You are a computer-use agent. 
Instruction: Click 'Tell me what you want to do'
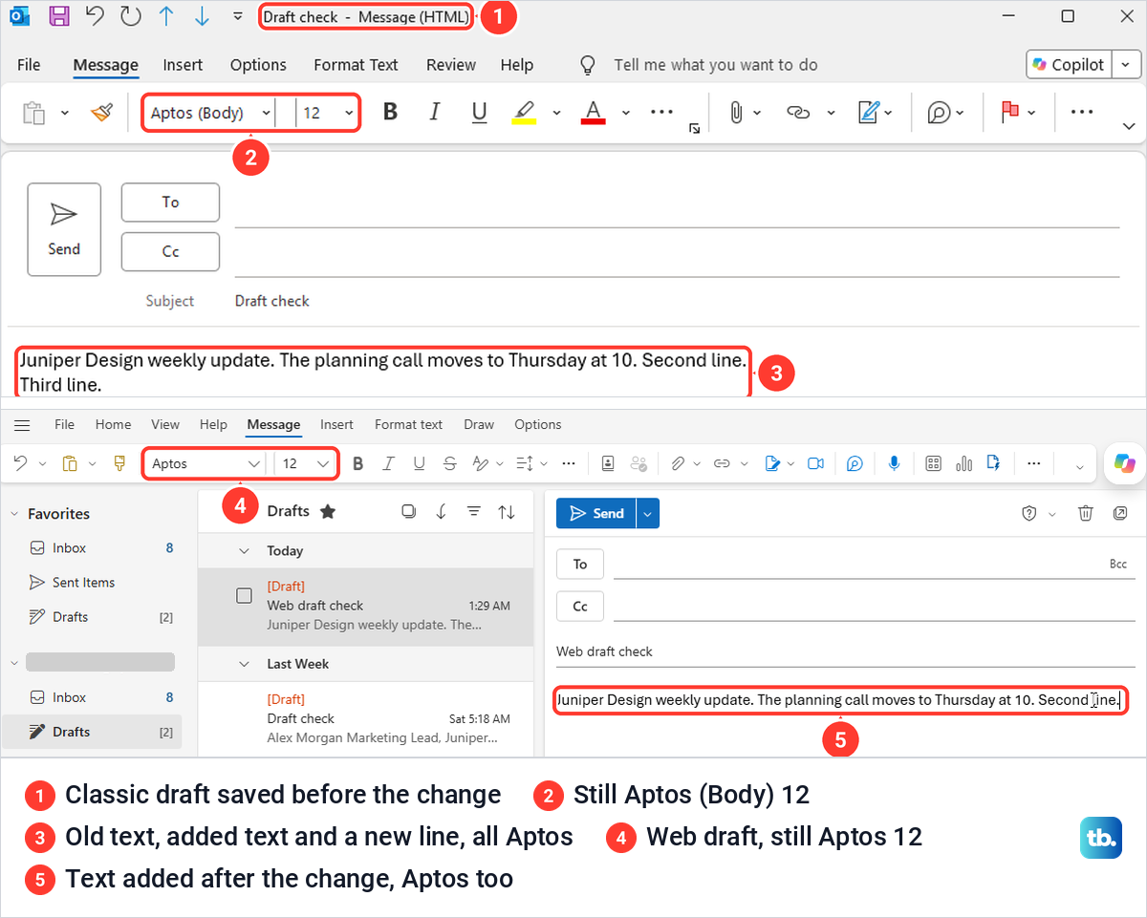coord(716,65)
